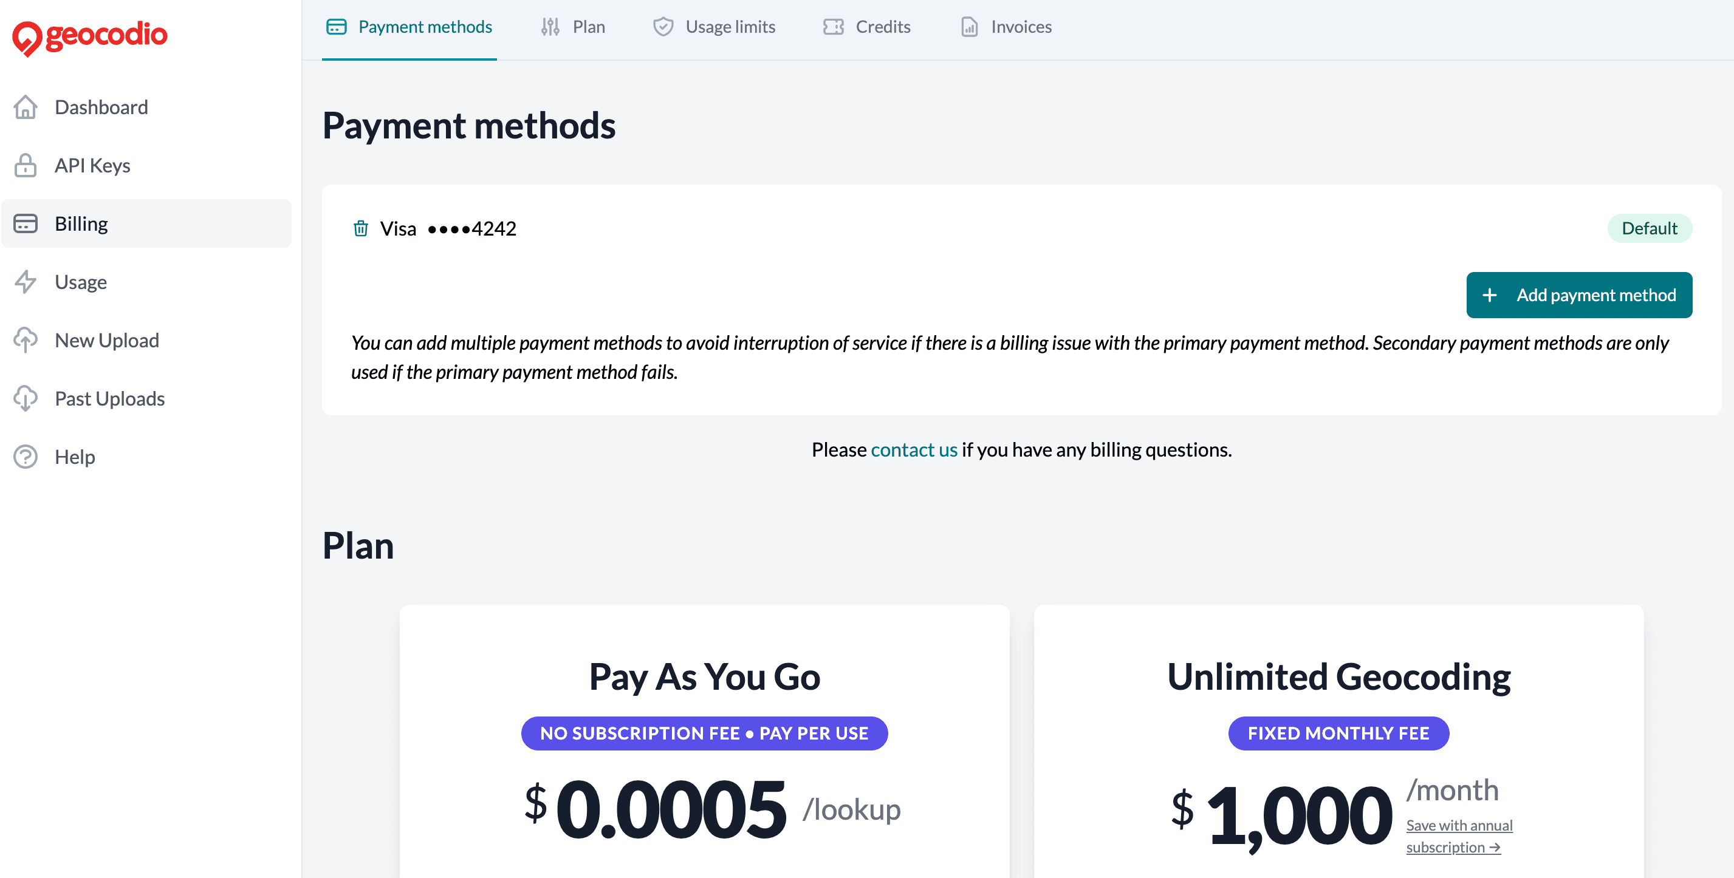Delete the Visa card using the trash icon
The width and height of the screenshot is (1734, 878).
pos(361,229)
